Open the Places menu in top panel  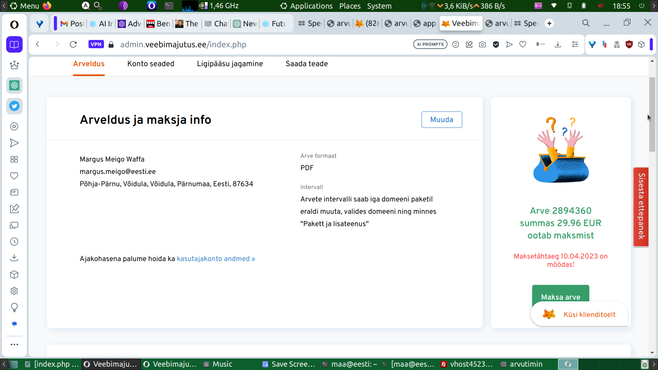pyautogui.click(x=350, y=6)
